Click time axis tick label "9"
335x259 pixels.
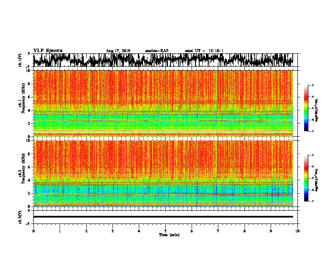pyautogui.click(x=271, y=231)
